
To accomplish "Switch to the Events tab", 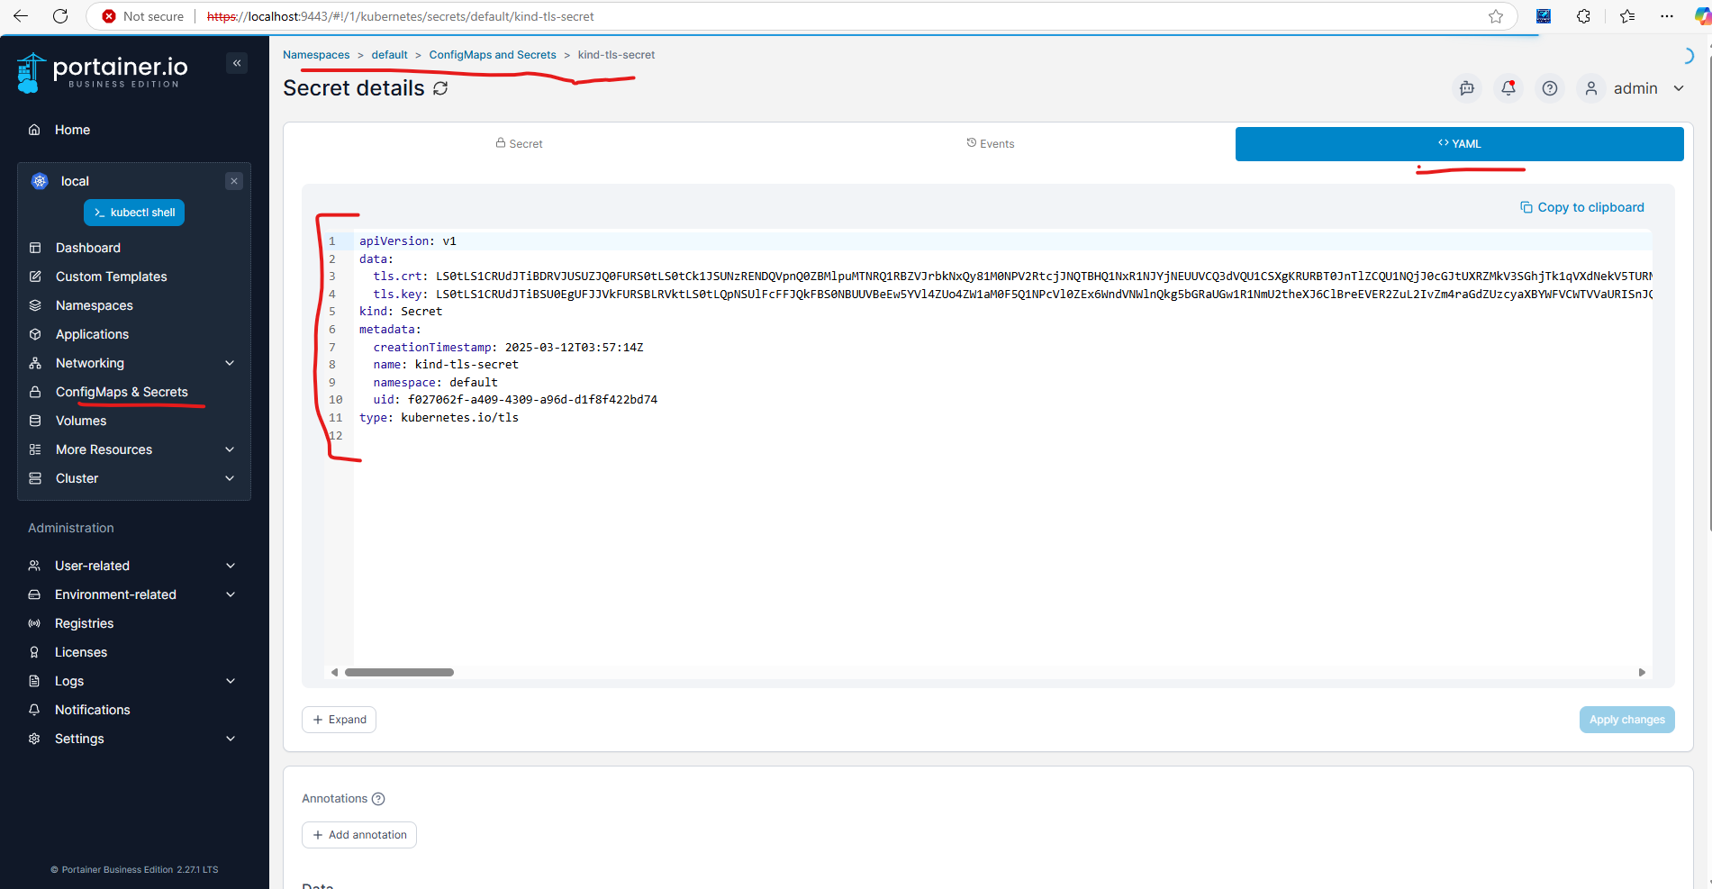I will click(990, 144).
